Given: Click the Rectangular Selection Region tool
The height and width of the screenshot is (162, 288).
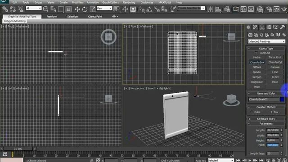Looking at the screenshot, I should click(61, 9).
